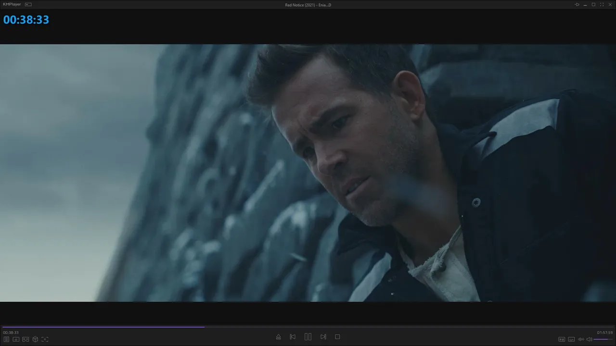Toggle the 3D cube view icon
Screen dimensions: 616x346
35,339
